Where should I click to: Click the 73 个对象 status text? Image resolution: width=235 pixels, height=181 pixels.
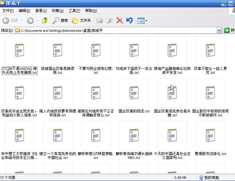[8, 178]
